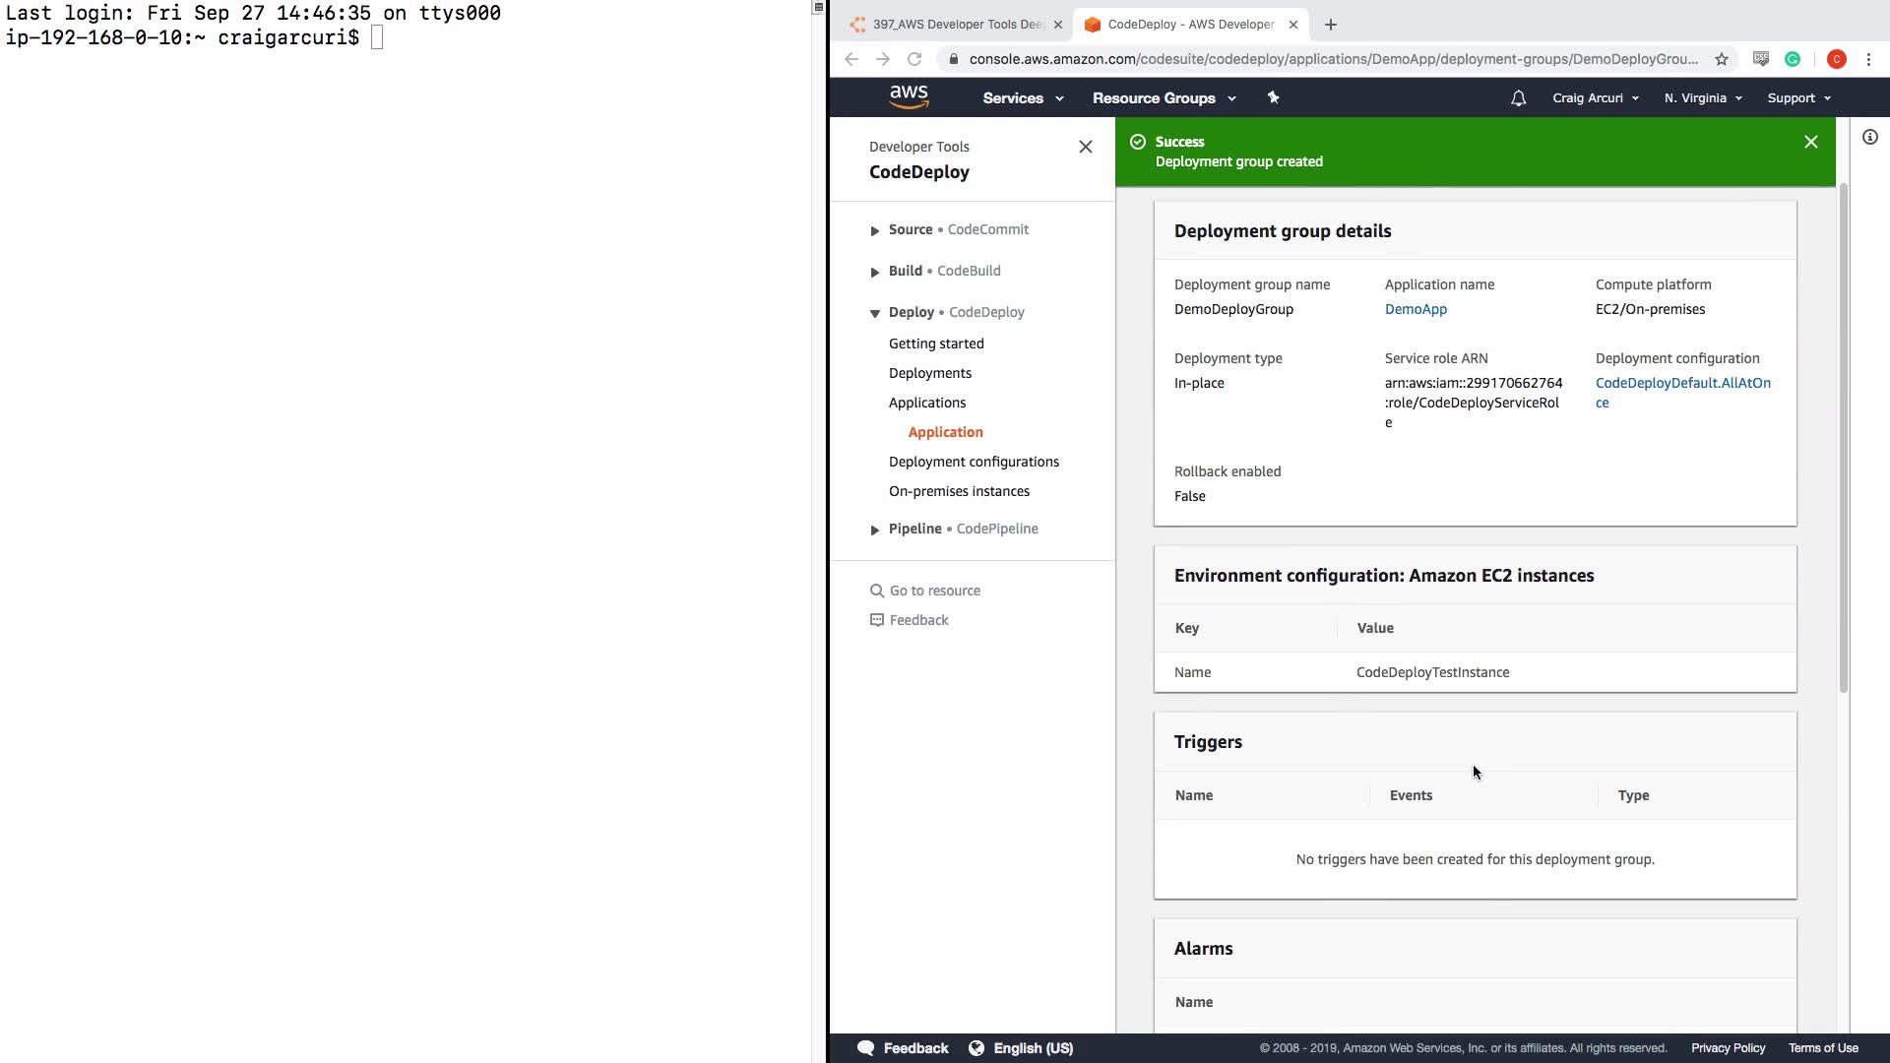The width and height of the screenshot is (1890, 1063).
Task: Bookmark page with star icon
Action: (1722, 59)
